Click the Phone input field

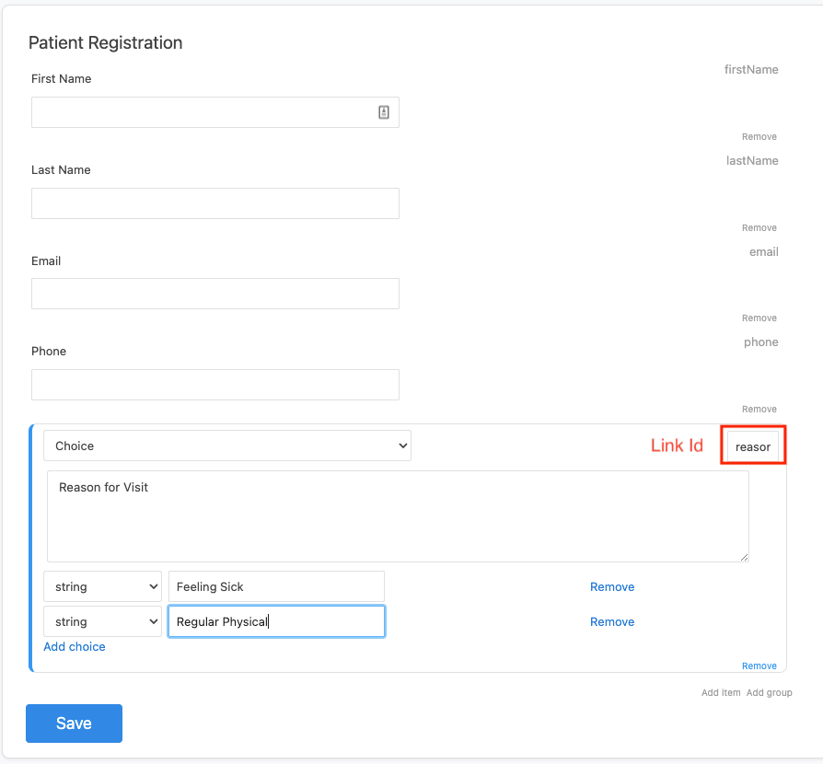(214, 384)
